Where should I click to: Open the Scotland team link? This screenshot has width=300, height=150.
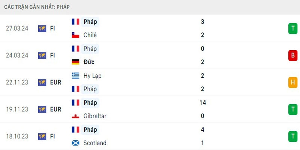coord(95,143)
